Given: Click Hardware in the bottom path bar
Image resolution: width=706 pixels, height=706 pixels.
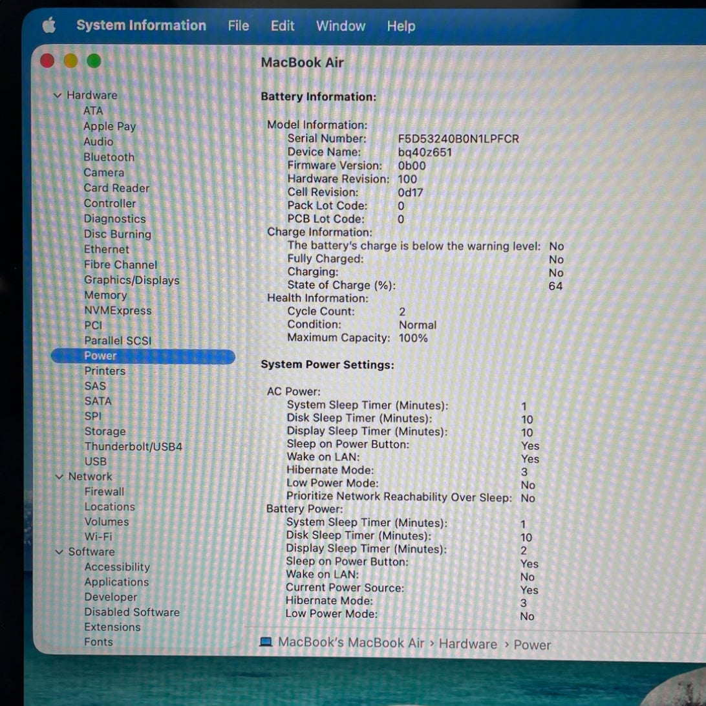Looking at the screenshot, I should [x=467, y=644].
